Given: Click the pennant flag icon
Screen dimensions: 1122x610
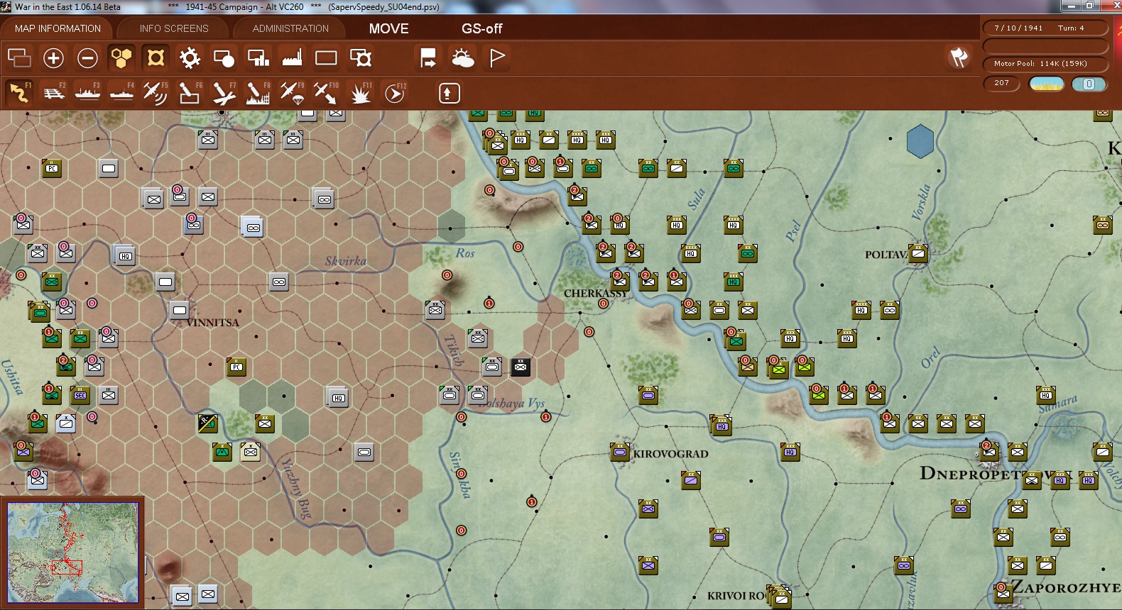Looking at the screenshot, I should [x=497, y=57].
